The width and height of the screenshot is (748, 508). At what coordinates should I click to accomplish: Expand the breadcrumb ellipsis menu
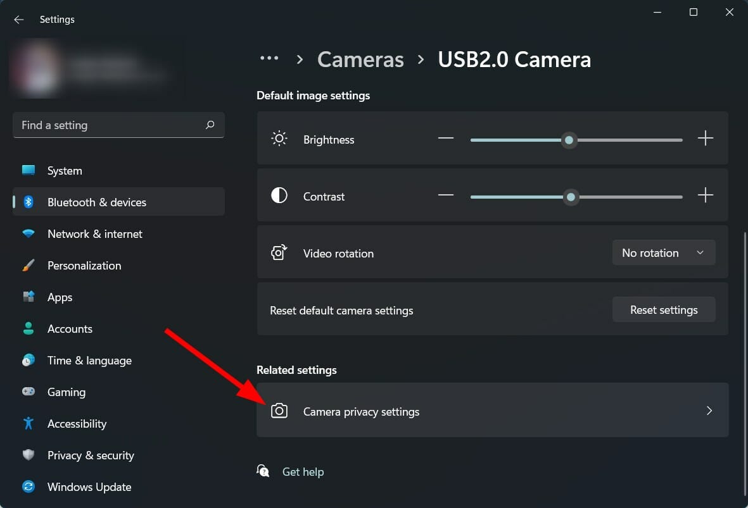(x=269, y=58)
